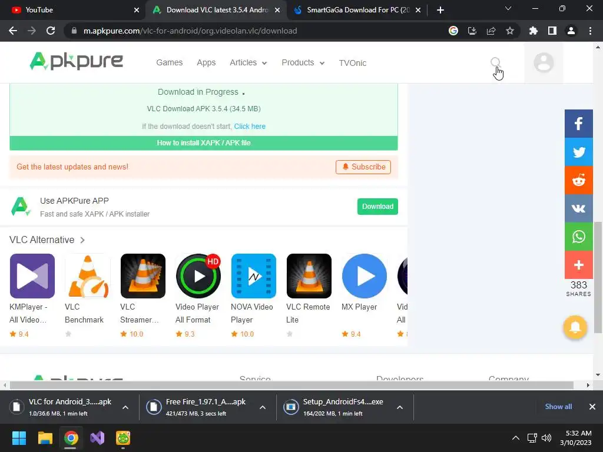The image size is (603, 452).
Task: Show hidden system tray icons
Action: pos(516,438)
